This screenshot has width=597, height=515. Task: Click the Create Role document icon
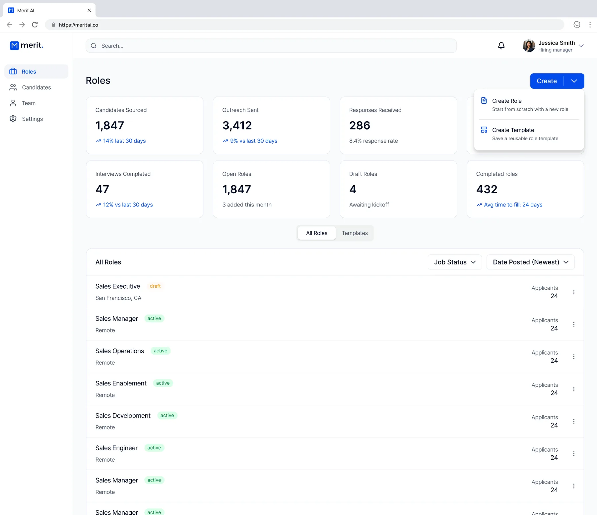pos(484,100)
